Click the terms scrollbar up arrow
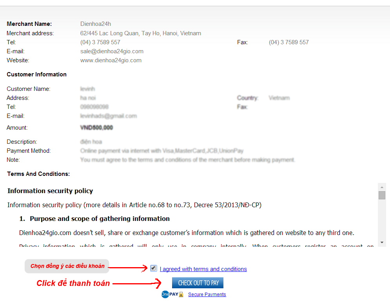 tap(382, 187)
